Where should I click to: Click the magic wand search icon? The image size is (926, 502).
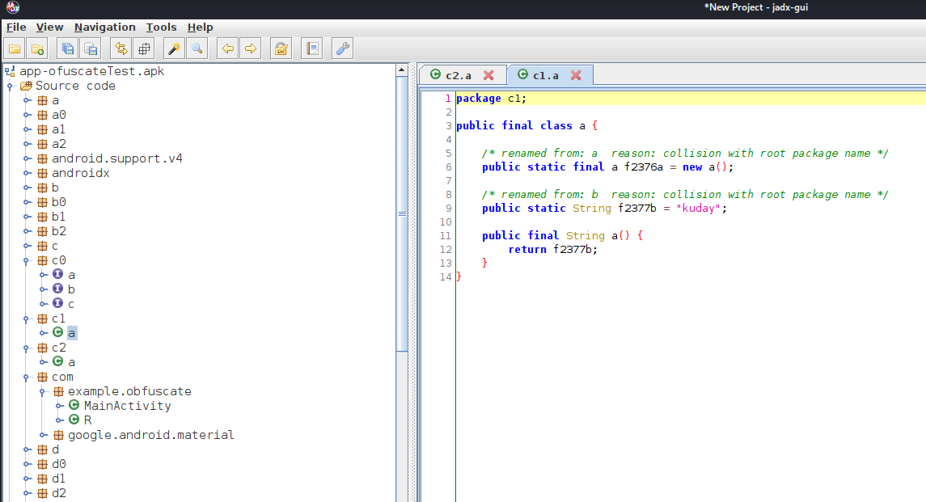pyautogui.click(x=174, y=49)
